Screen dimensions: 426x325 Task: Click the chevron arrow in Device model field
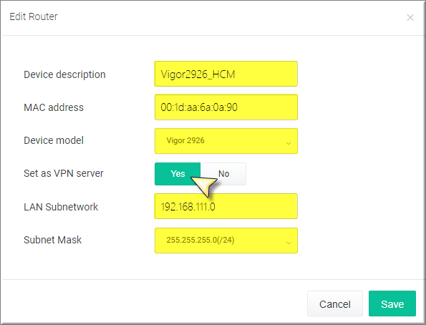click(x=289, y=143)
